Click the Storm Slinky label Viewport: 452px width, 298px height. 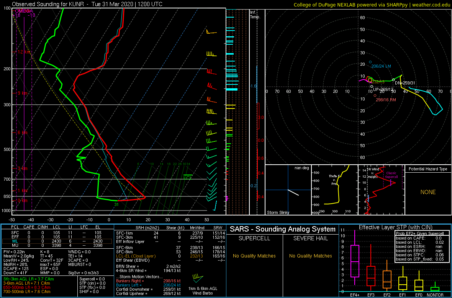point(278,212)
